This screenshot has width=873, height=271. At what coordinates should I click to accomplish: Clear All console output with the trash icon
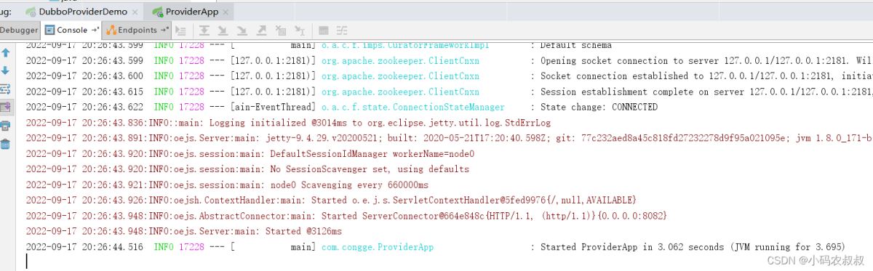click(6, 143)
